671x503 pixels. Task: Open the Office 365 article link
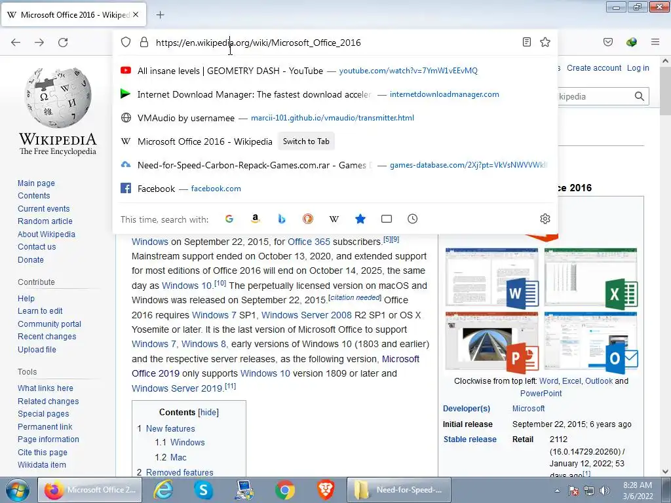309,242
